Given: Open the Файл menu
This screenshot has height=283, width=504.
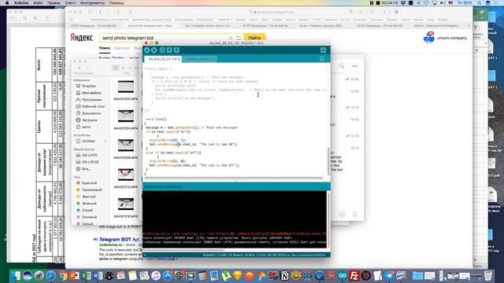Looking at the screenshot, I should [x=38, y=3].
